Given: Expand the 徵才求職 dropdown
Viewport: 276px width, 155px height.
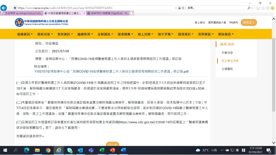Looking at the screenshot, I should [166, 34].
